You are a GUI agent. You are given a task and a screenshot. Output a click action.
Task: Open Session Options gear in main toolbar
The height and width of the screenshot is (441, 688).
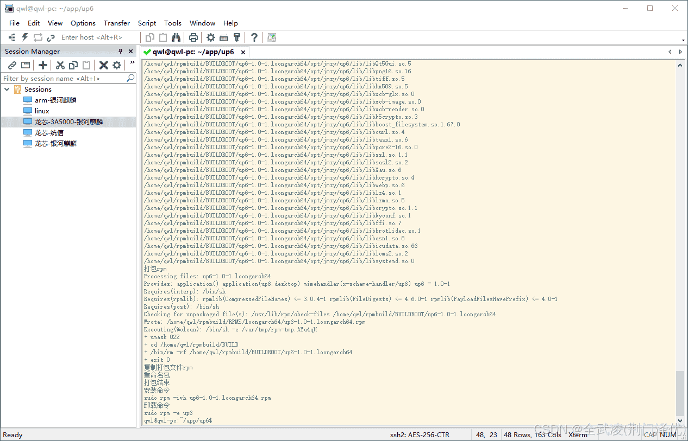click(x=211, y=37)
